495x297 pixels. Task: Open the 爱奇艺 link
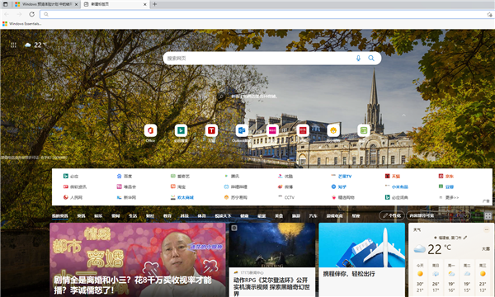click(x=180, y=176)
